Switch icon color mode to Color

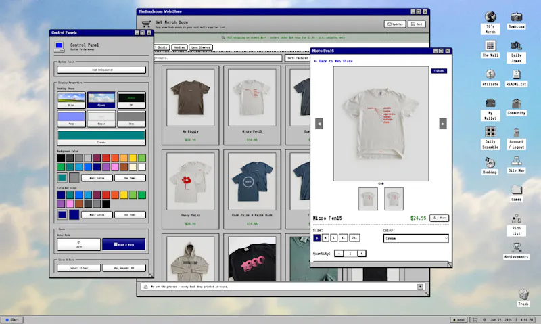click(78, 244)
